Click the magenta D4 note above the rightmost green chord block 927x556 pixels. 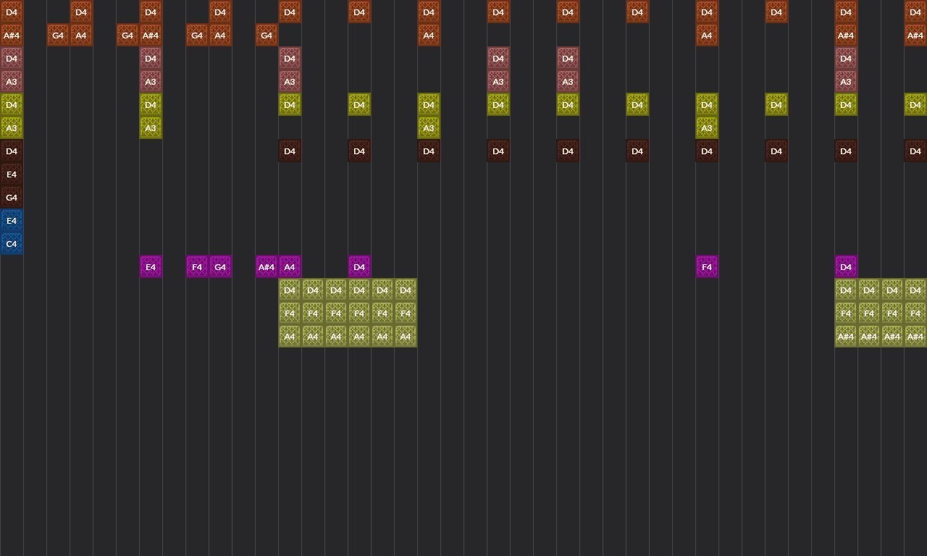[x=845, y=266]
